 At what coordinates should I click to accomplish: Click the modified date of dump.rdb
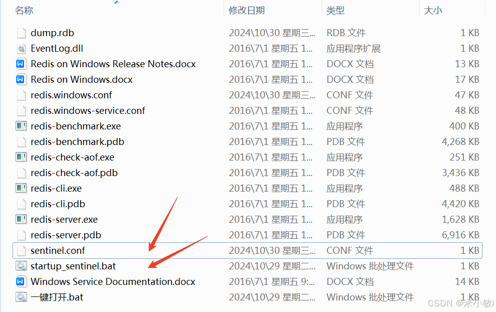click(x=272, y=33)
